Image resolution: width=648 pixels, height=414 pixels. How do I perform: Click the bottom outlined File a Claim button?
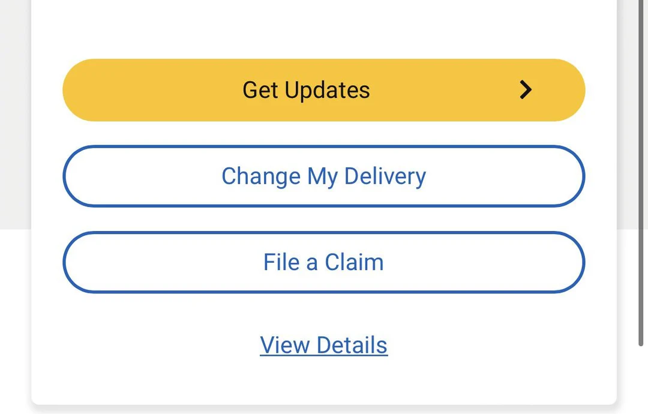click(324, 262)
